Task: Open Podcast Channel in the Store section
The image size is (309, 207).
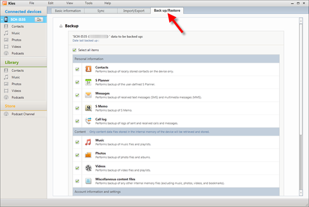Action: point(23,114)
